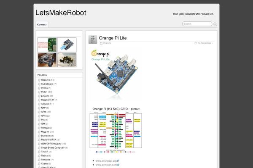Click the Разделы sidebar heading
Image resolution: width=253 pixels, height=168 pixels.
coord(42,75)
